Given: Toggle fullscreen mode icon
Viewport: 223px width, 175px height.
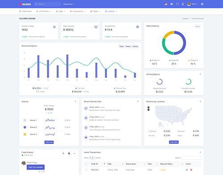Looking at the screenshot, I should [178, 4].
